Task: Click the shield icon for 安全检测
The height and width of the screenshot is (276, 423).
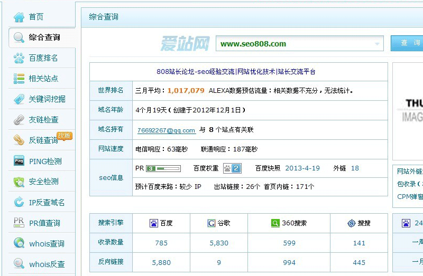Action: pos(19,182)
